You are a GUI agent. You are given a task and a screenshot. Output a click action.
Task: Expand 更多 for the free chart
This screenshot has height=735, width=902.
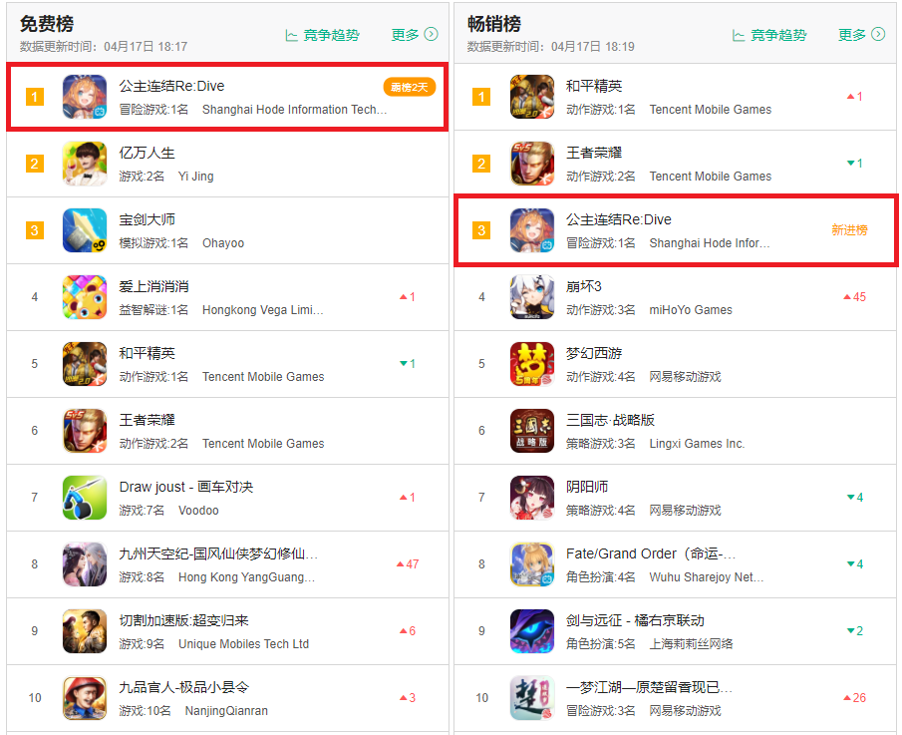pos(415,35)
